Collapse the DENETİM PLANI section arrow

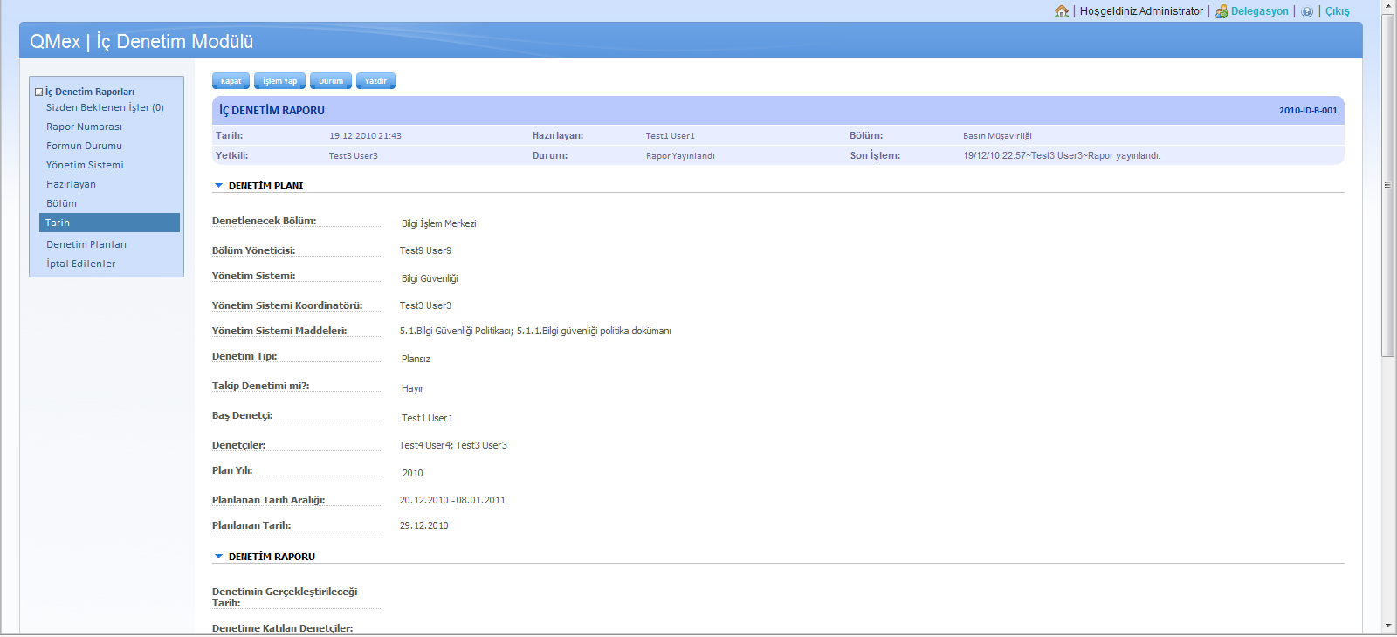(218, 186)
